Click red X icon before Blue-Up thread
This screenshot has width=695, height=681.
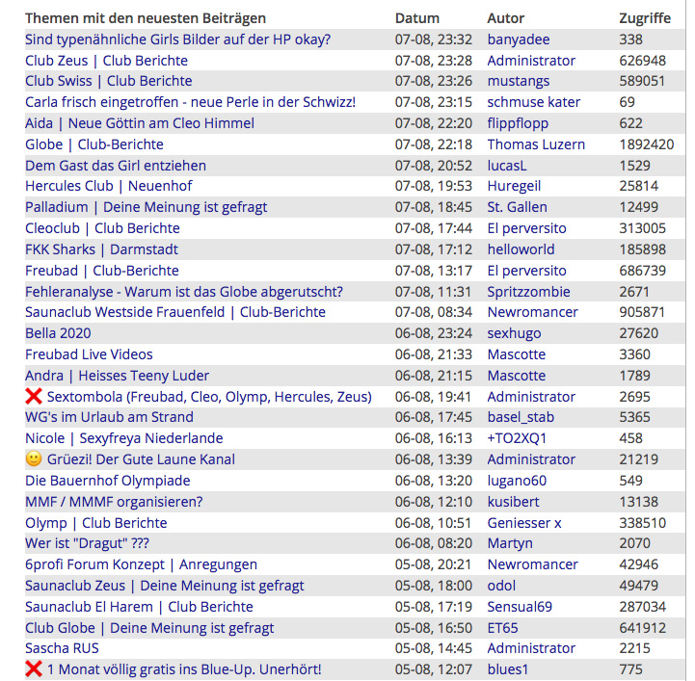pos(34,669)
